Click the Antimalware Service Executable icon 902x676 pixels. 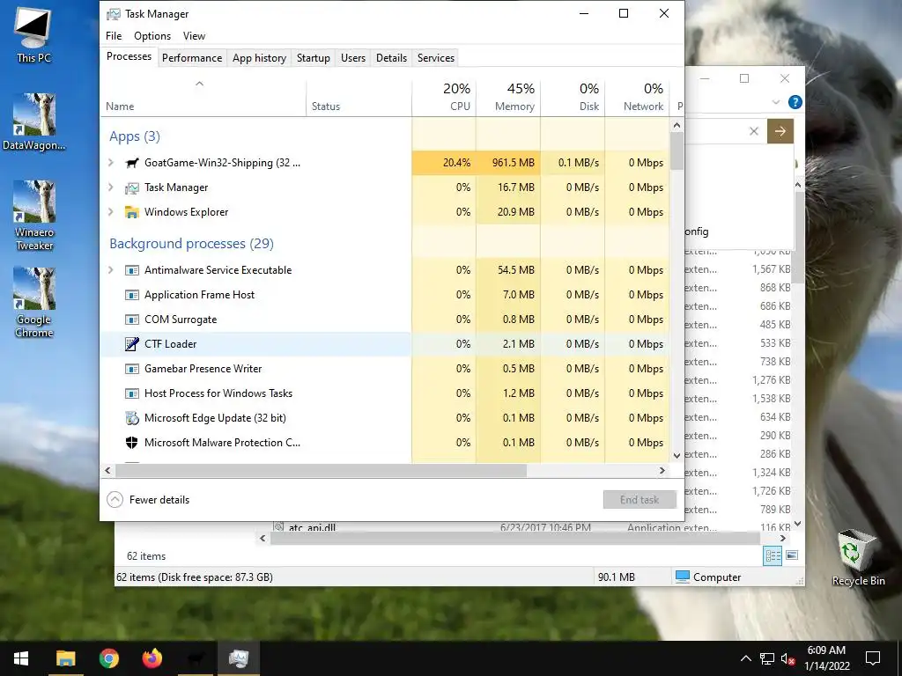coord(132,270)
